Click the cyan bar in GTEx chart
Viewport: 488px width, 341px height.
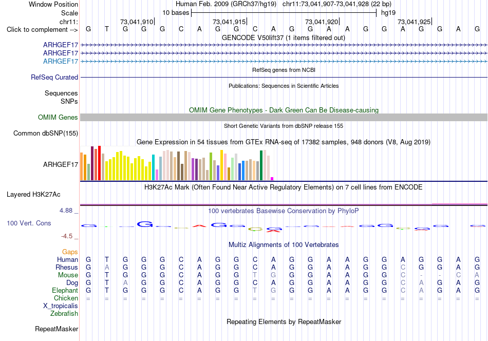153,167
